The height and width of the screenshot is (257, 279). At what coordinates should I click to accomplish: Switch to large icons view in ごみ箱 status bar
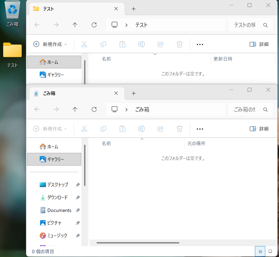pyautogui.click(x=270, y=251)
